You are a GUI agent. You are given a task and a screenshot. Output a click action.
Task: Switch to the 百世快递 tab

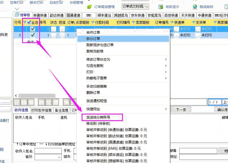tap(171, 15)
